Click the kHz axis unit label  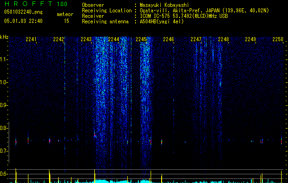point(4,37)
